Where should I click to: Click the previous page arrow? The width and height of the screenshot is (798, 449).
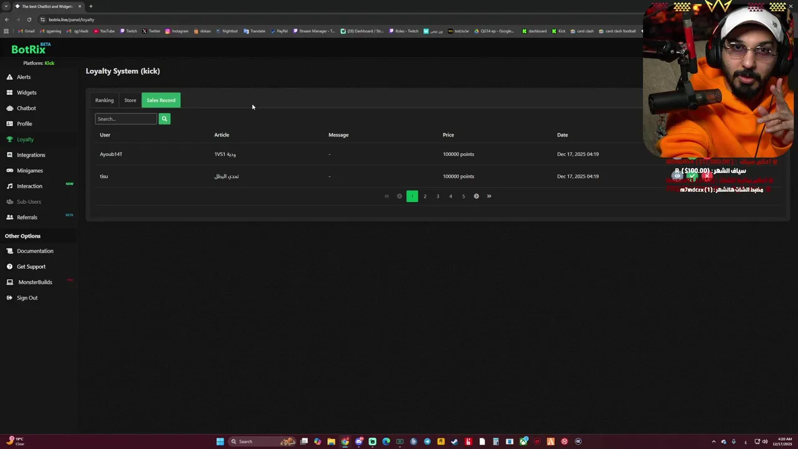400,196
